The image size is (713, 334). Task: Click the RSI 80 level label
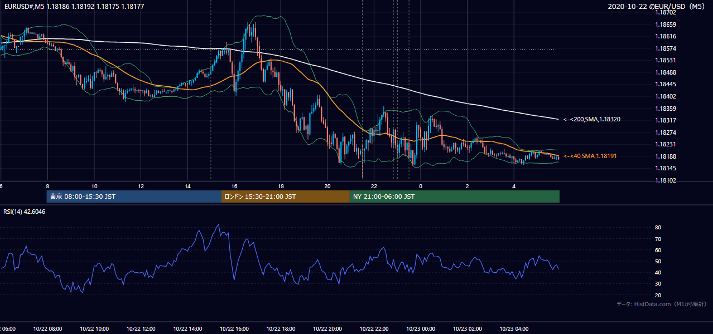click(x=658, y=228)
